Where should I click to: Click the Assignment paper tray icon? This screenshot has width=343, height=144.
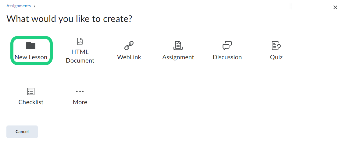tap(178, 46)
